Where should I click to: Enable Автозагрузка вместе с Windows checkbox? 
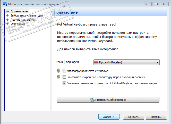pyautogui.click(x=64, y=71)
